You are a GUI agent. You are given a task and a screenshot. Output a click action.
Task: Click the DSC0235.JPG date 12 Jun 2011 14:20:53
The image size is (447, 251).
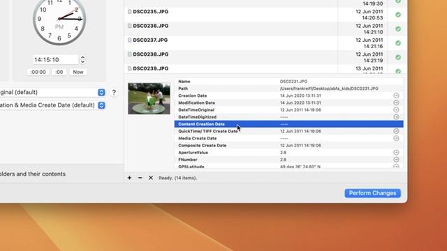coord(369,15)
